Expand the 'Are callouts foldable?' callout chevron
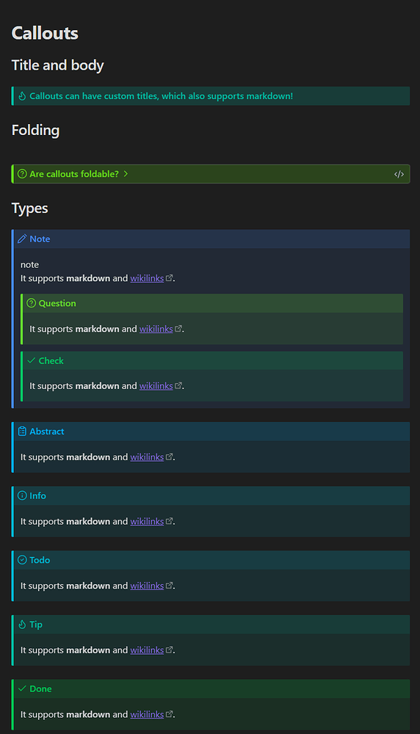This screenshot has width=420, height=734. click(126, 174)
